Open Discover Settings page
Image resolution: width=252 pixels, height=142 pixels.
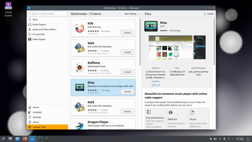click(47, 117)
